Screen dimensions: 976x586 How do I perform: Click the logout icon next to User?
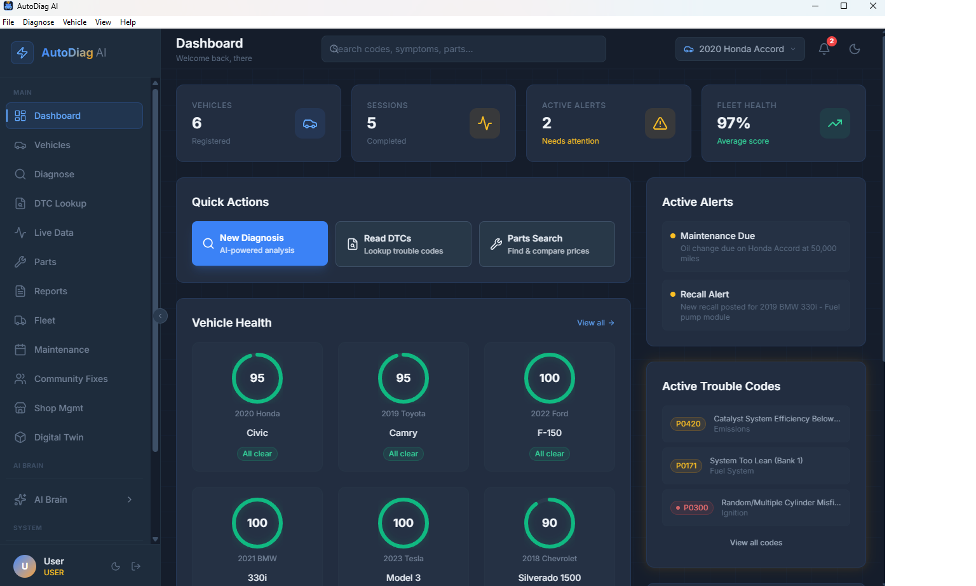[x=136, y=566]
